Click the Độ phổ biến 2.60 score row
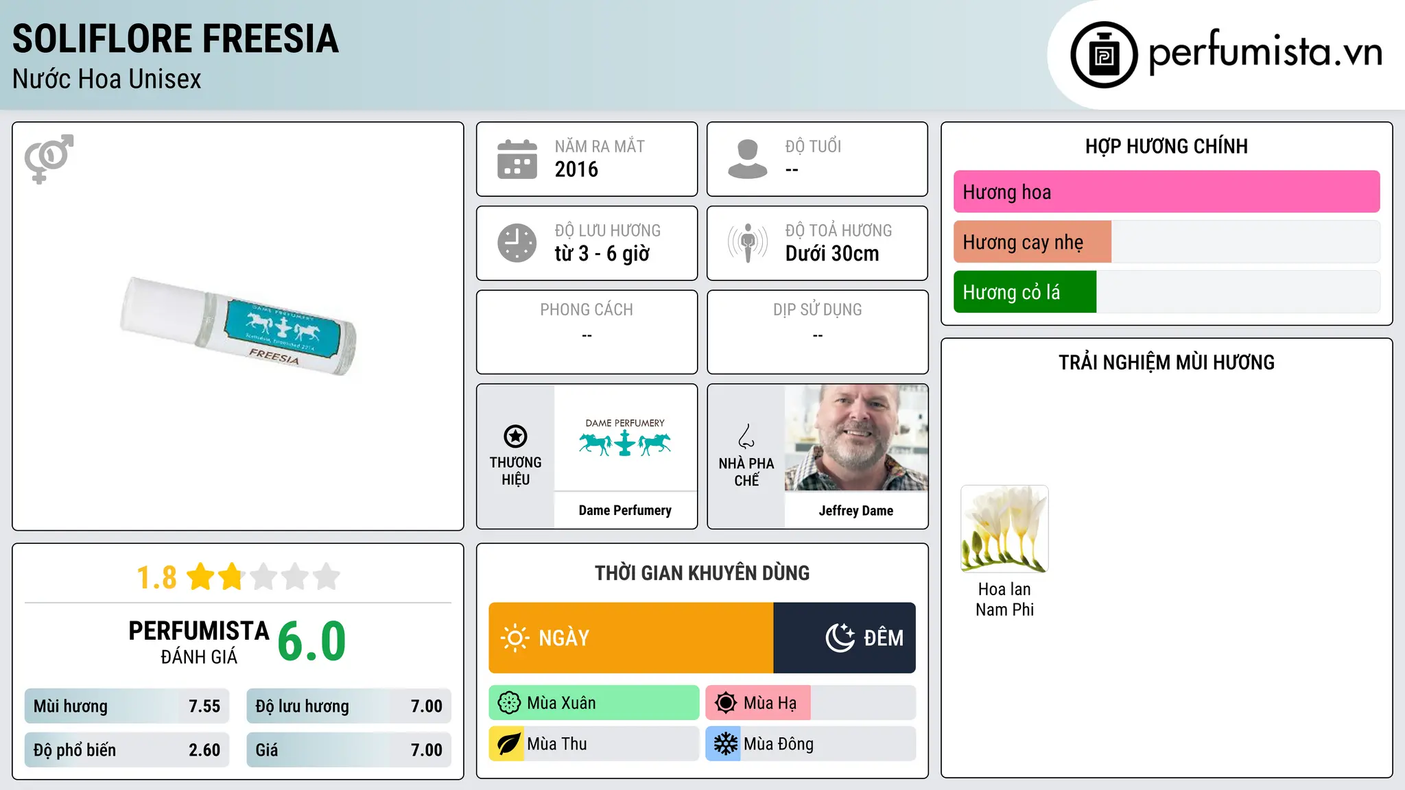 [127, 750]
